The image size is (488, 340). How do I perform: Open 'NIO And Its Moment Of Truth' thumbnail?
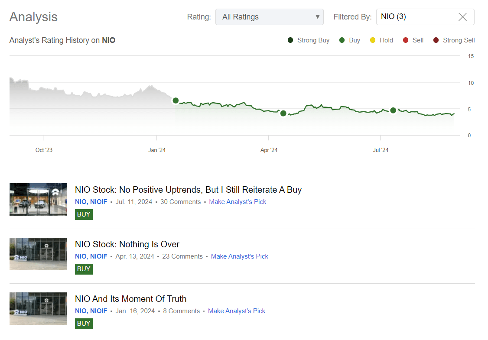pos(38,308)
